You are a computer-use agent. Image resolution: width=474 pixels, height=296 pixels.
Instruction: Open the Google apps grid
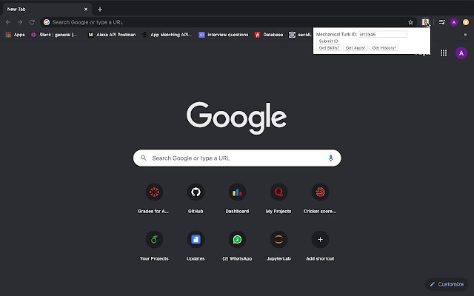pyautogui.click(x=444, y=53)
